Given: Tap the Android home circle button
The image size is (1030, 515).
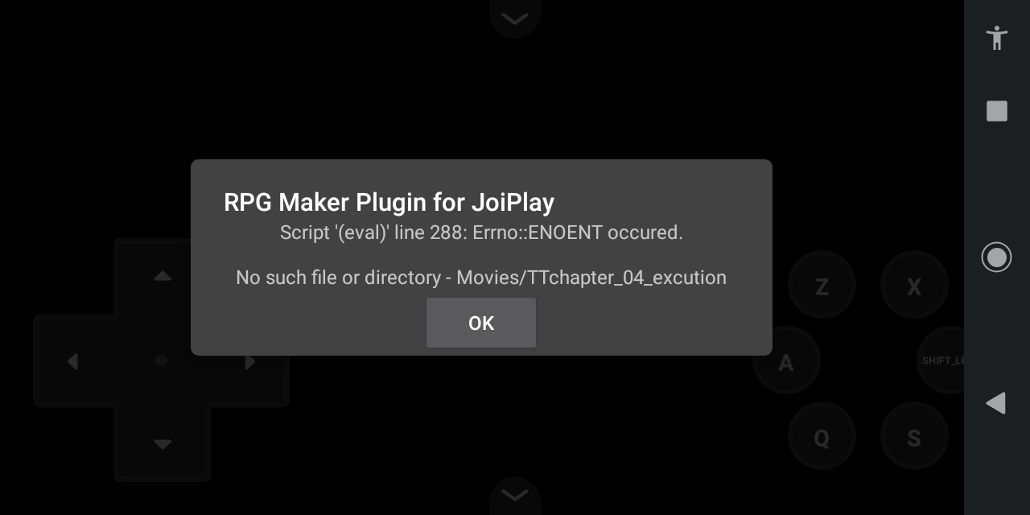Looking at the screenshot, I should click(x=996, y=257).
